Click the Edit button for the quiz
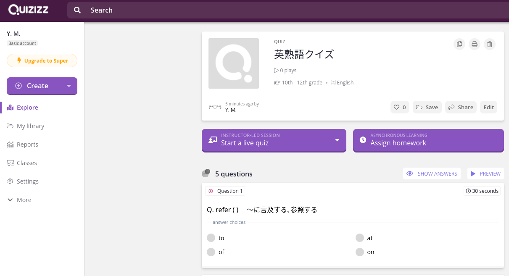The height and width of the screenshot is (276, 509). 488,107
